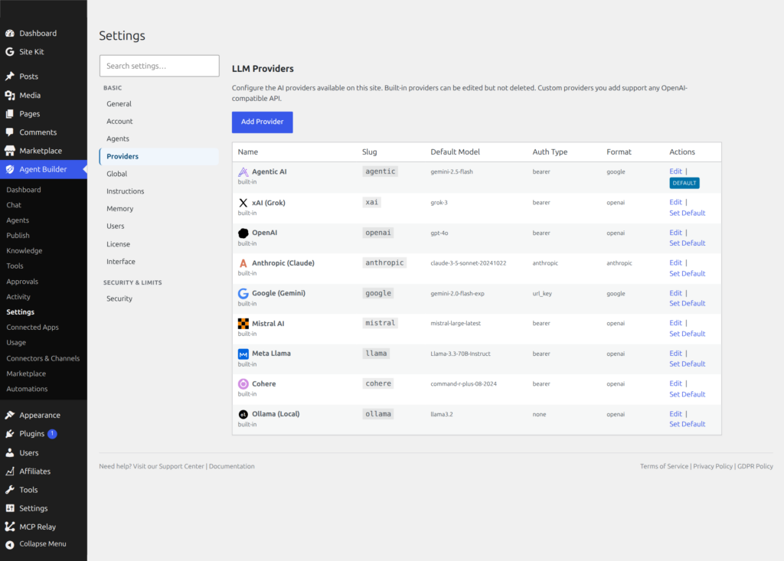
Task: Click the Agent Builder icon
Action: (10, 169)
